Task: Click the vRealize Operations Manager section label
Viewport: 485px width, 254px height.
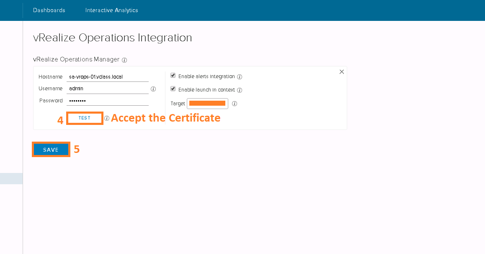Action: pos(76,59)
